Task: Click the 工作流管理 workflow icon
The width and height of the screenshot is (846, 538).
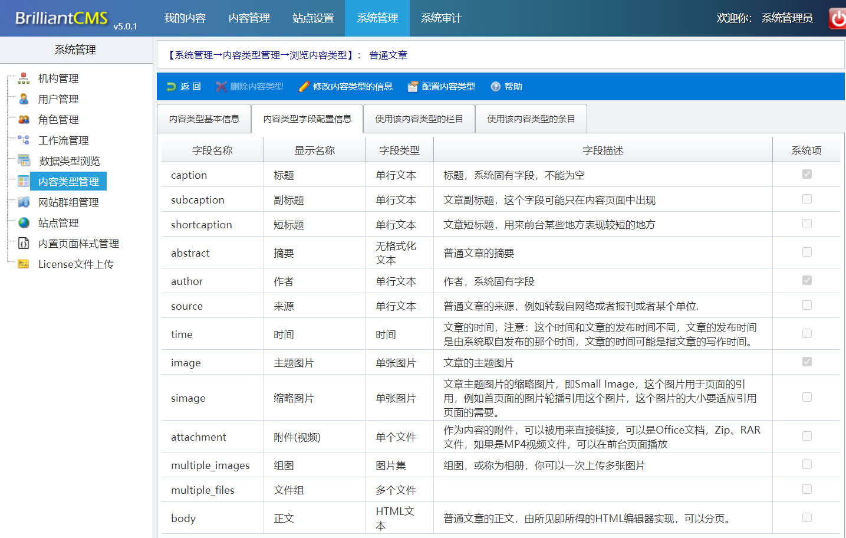Action: [x=24, y=140]
